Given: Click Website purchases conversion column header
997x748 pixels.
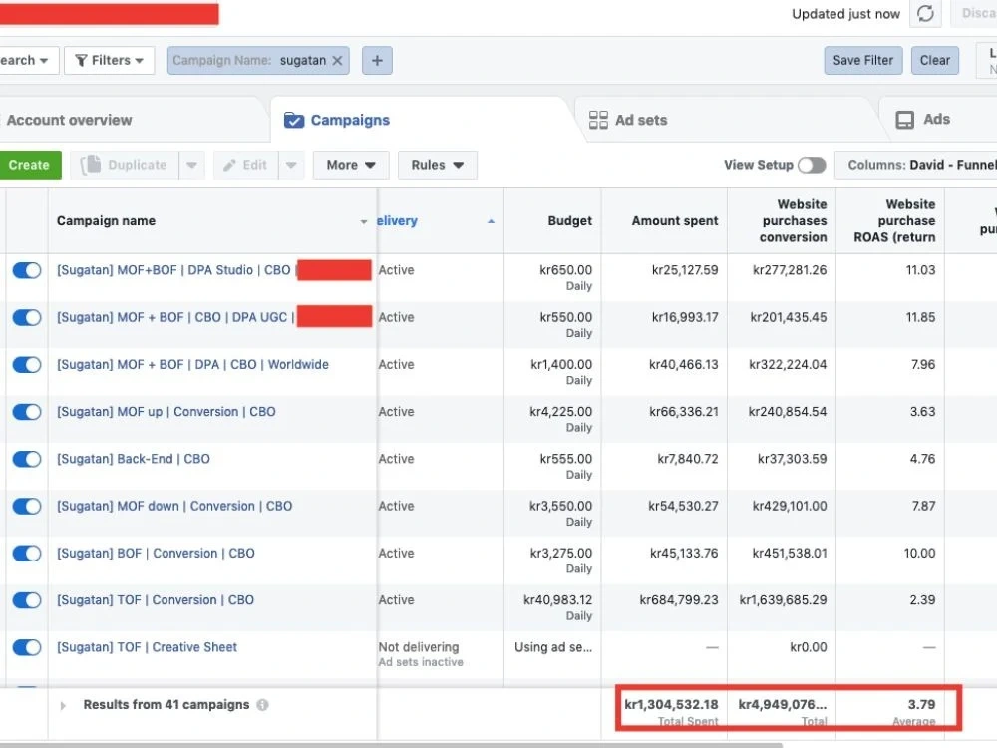Looking at the screenshot, I should [x=782, y=221].
